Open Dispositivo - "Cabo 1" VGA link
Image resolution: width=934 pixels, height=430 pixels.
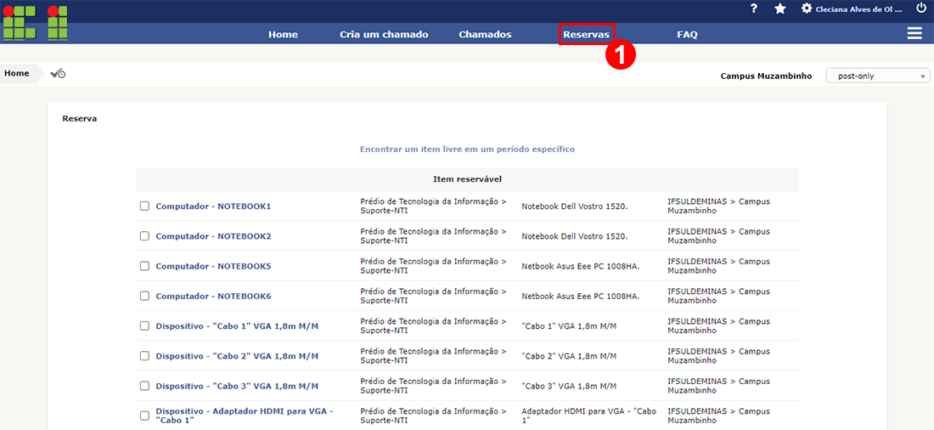coord(237,326)
